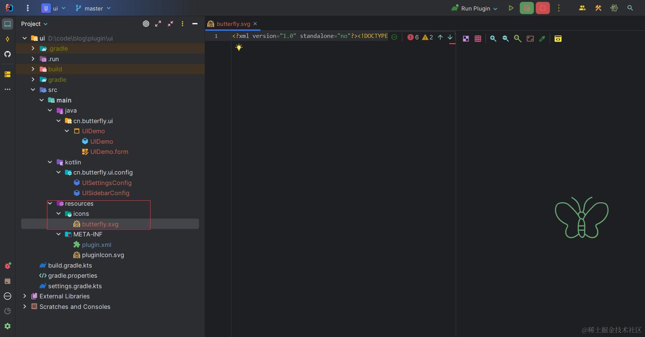Collapse the META-INF folder
Viewport: 645px width, 337px height.
click(x=58, y=234)
